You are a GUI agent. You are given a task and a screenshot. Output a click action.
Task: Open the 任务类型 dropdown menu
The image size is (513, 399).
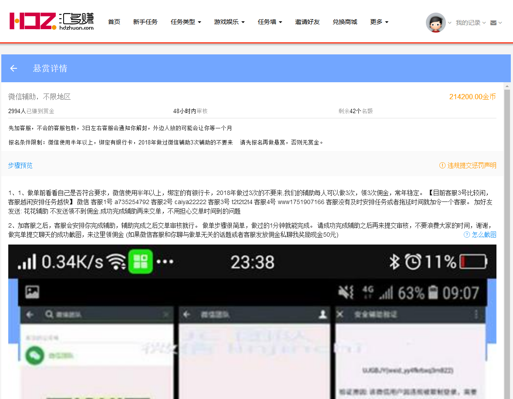pyautogui.click(x=186, y=22)
